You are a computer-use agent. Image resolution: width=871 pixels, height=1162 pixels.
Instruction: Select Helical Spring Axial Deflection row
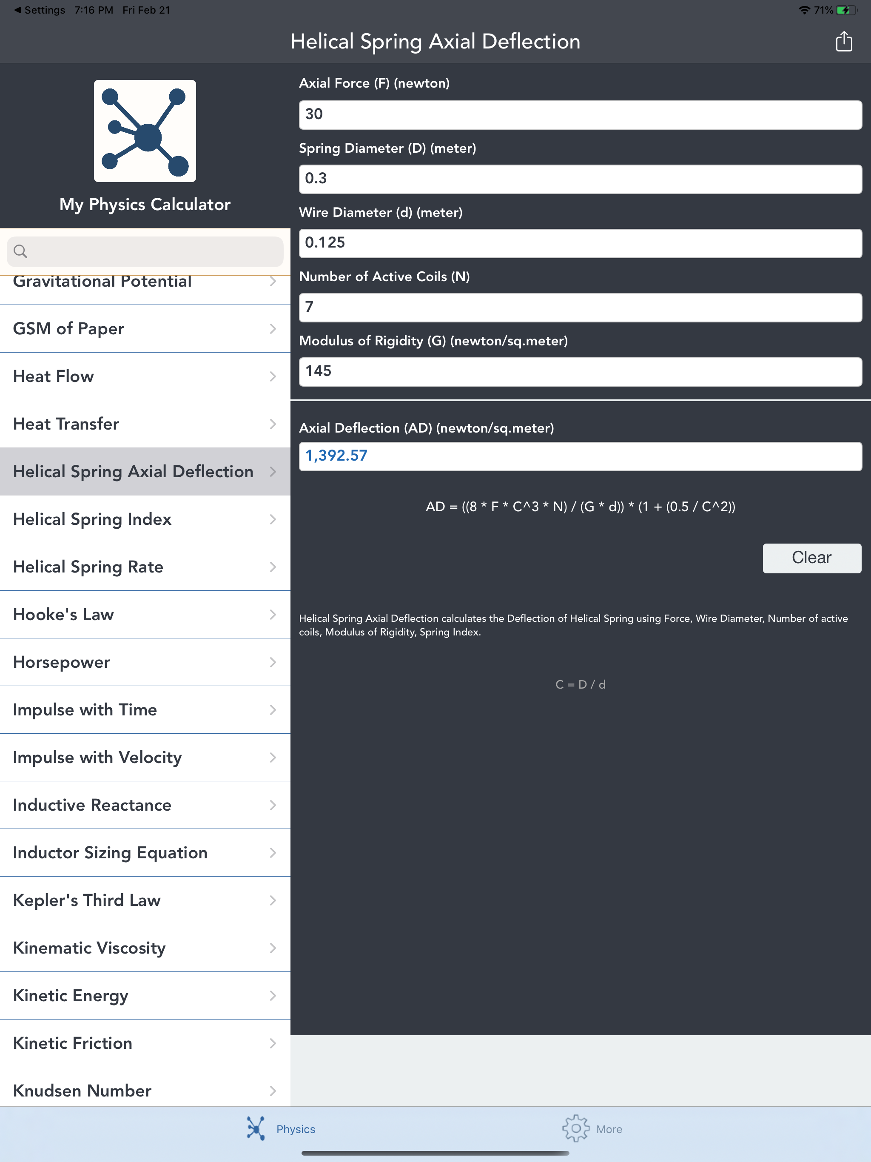145,472
